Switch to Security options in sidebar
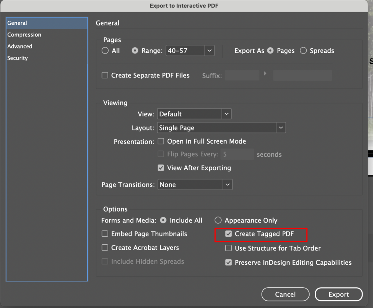Image resolution: width=373 pixels, height=308 pixels. [x=17, y=58]
